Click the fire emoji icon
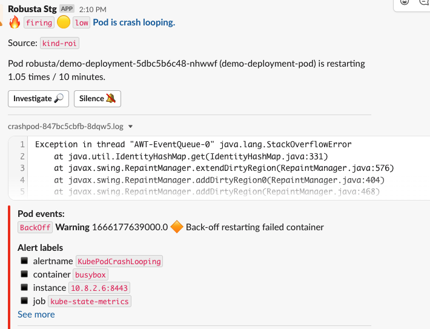Image resolution: width=430 pixels, height=329 pixels. (x=15, y=22)
